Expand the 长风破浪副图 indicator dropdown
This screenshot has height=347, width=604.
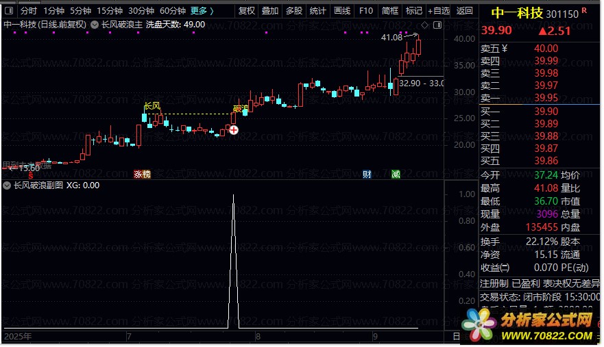(x=7, y=185)
